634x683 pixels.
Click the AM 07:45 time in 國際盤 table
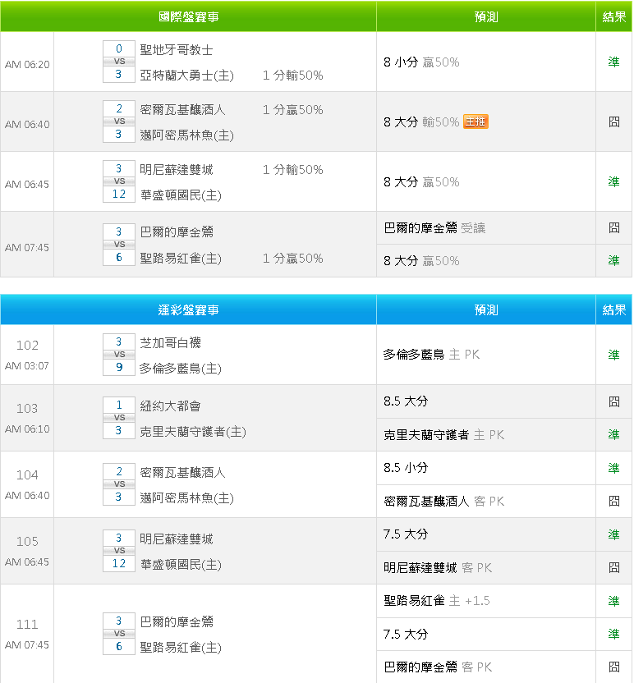coord(27,247)
